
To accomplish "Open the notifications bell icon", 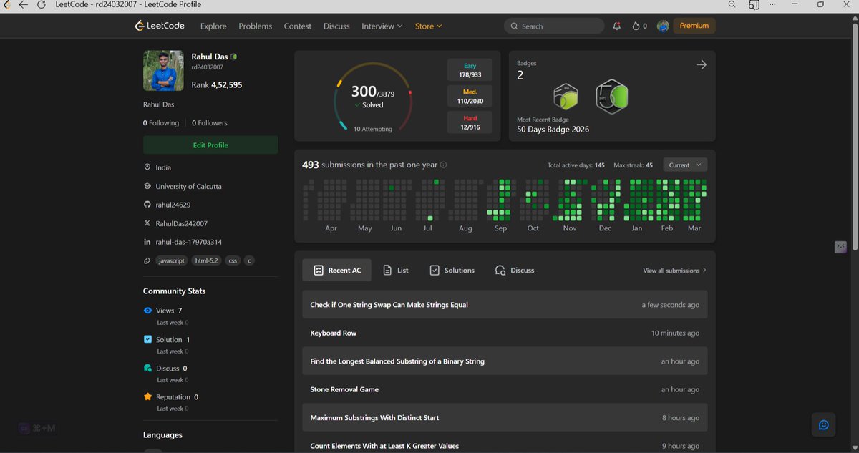I will point(617,26).
